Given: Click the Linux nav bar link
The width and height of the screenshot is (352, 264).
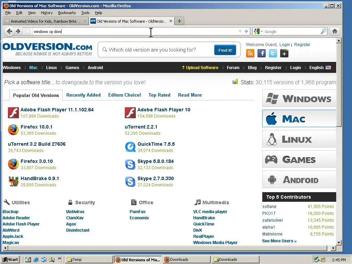Looking at the screenshot, I should pyautogui.click(x=52, y=68).
